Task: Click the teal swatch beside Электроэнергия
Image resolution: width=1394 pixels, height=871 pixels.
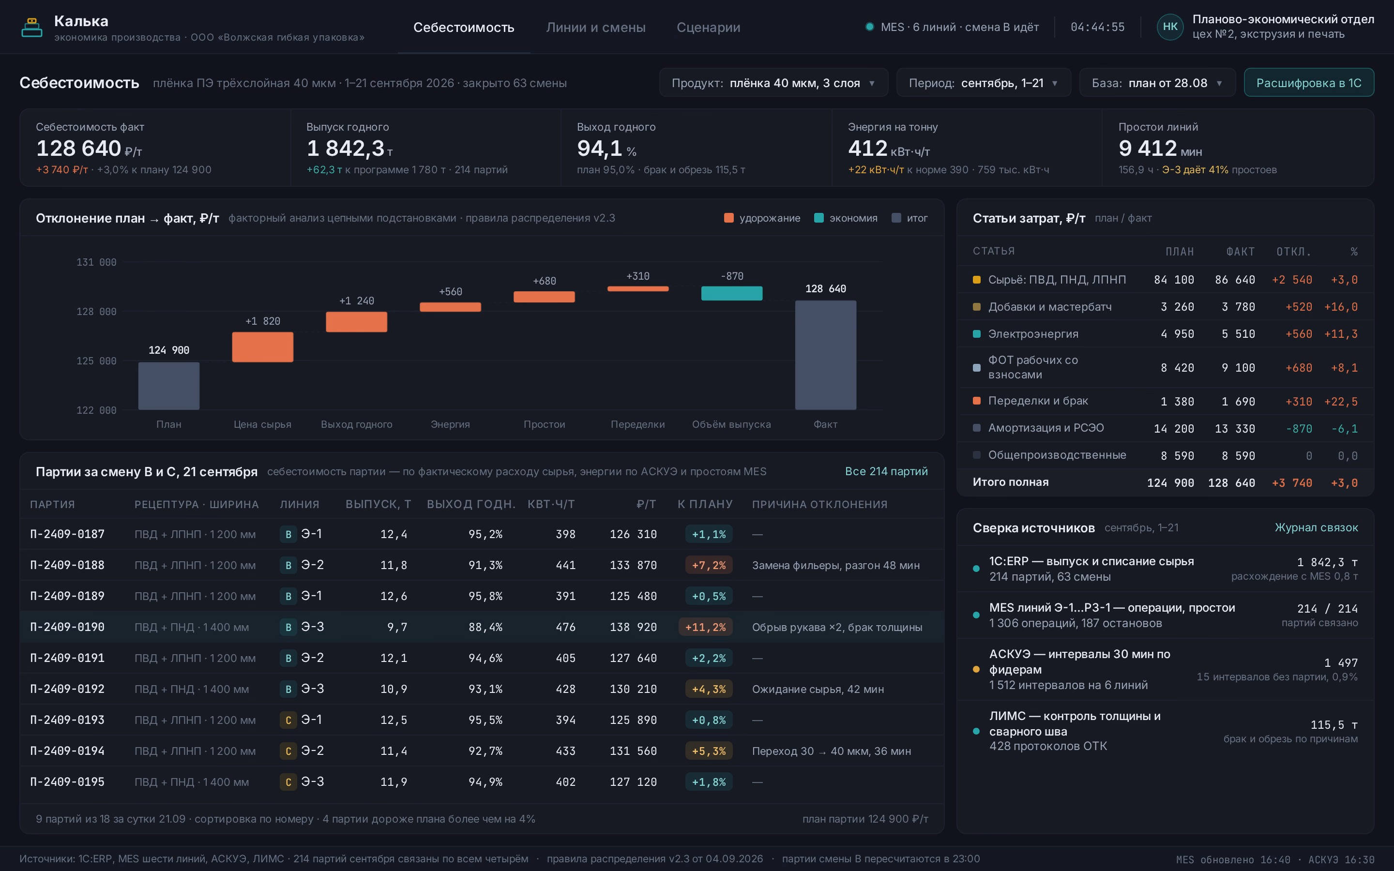Action: tap(976, 334)
